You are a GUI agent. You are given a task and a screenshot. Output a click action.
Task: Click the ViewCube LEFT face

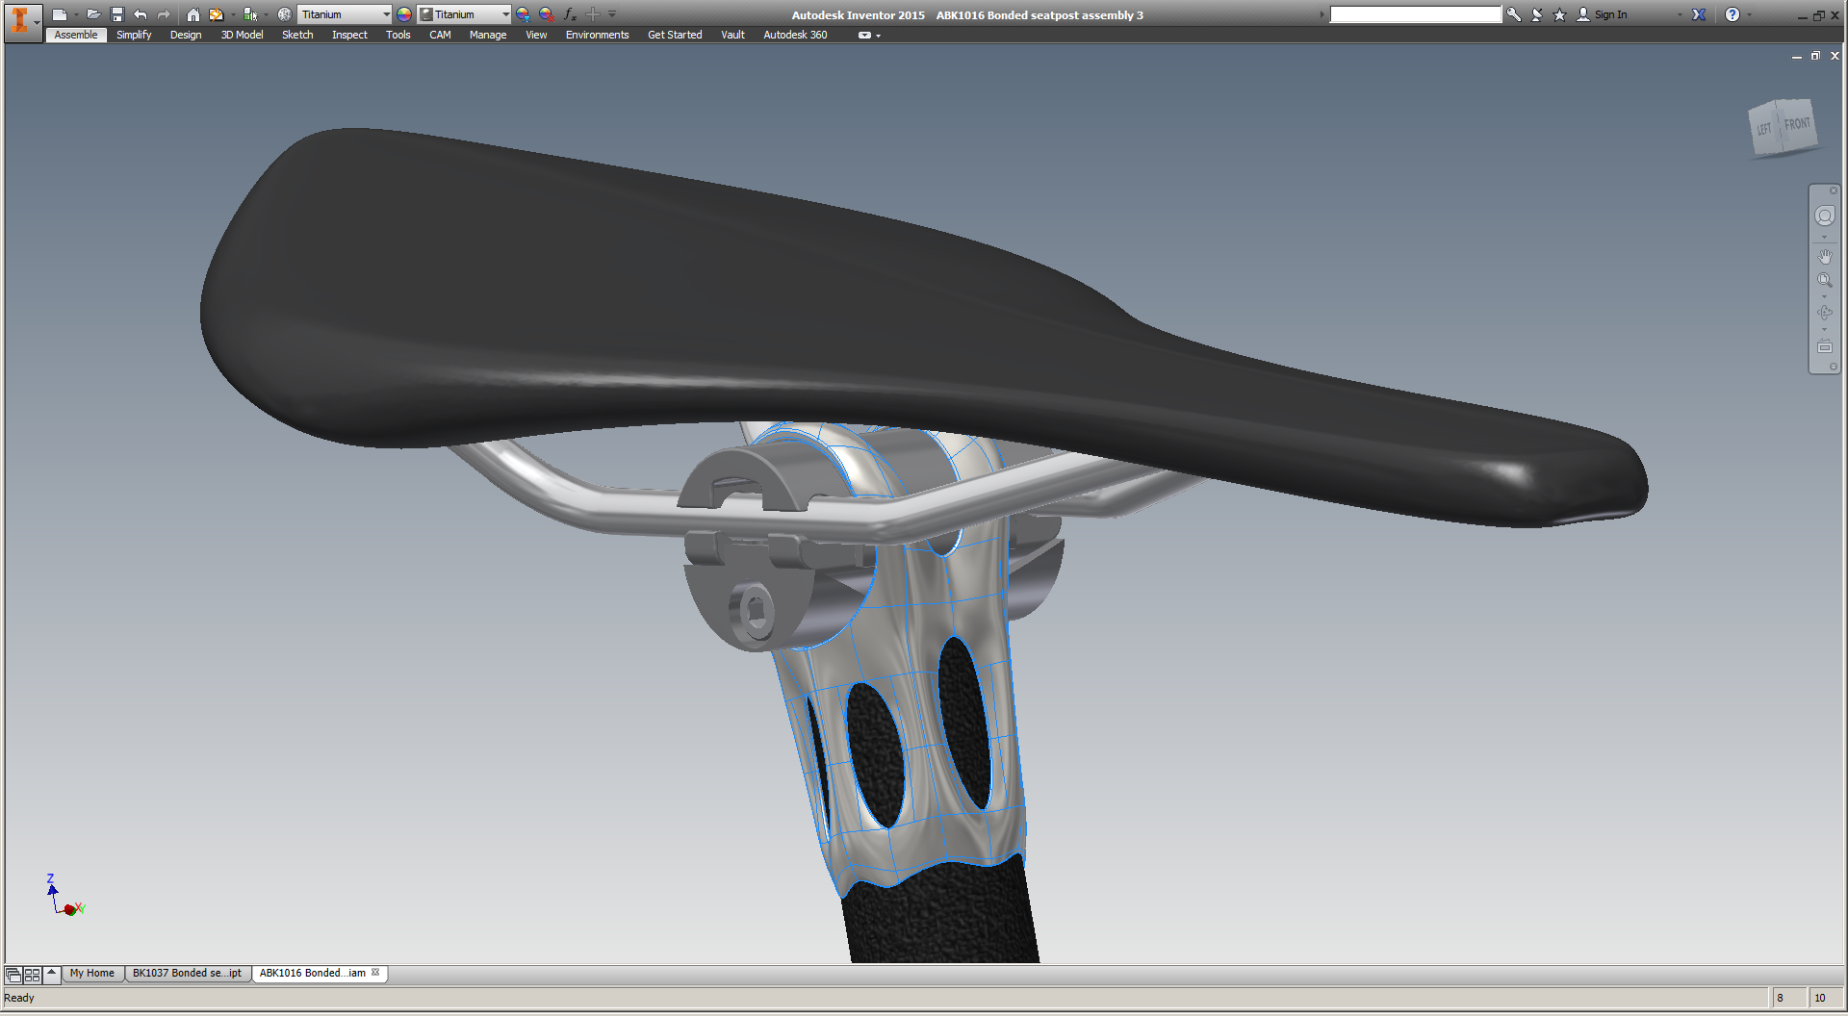(x=1764, y=129)
